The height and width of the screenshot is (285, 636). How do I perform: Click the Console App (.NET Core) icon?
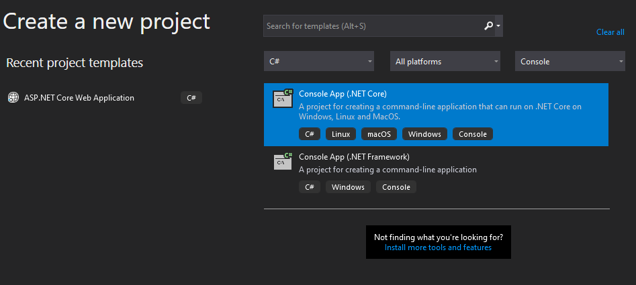click(x=283, y=99)
